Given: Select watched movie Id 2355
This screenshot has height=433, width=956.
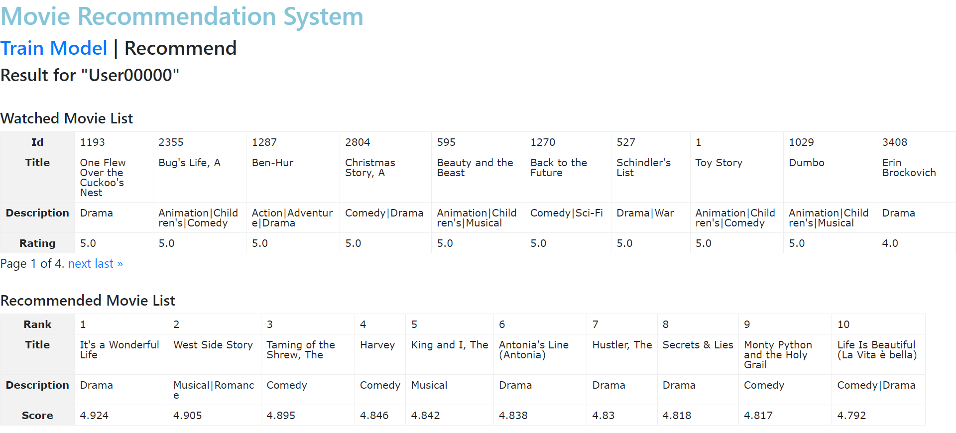Looking at the screenshot, I should tap(171, 142).
